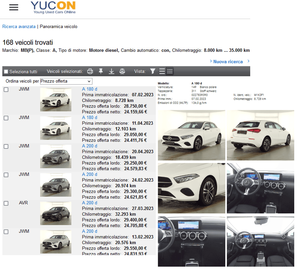This screenshot has width=297, height=271.
Task: Open the Ordina veicoli per dropdown
Action: [x=66, y=81]
